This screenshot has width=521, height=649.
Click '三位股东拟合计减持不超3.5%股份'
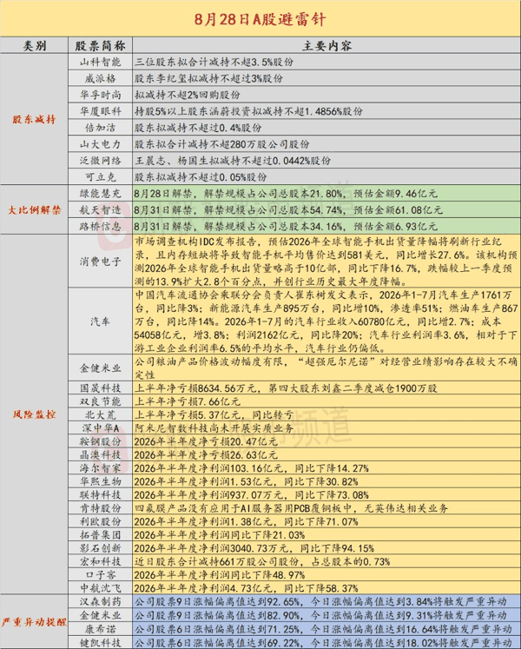(x=214, y=62)
